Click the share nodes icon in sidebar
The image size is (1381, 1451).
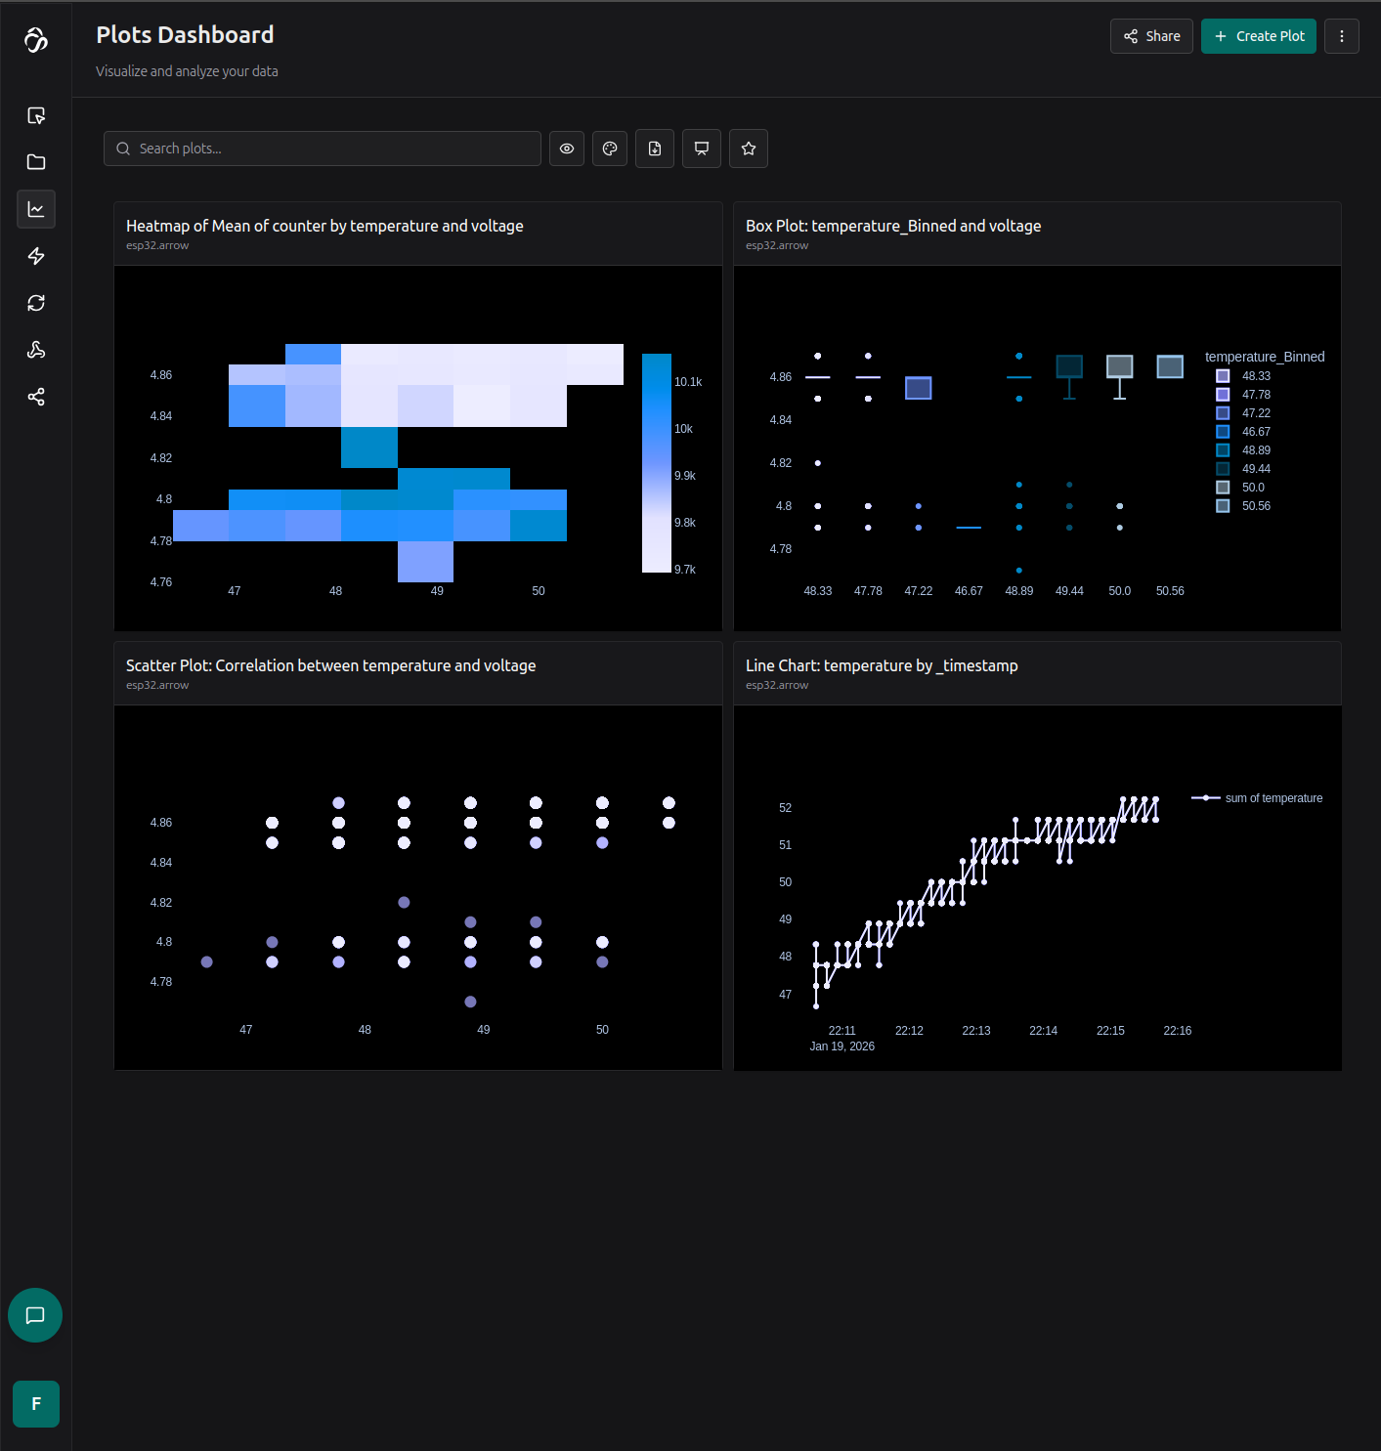[36, 397]
